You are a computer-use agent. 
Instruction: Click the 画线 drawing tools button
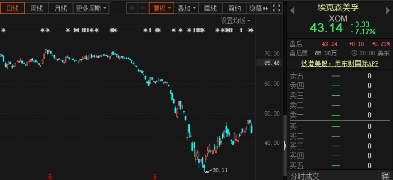point(210,8)
